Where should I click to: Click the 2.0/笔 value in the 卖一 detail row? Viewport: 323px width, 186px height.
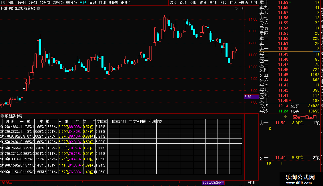[298, 123]
